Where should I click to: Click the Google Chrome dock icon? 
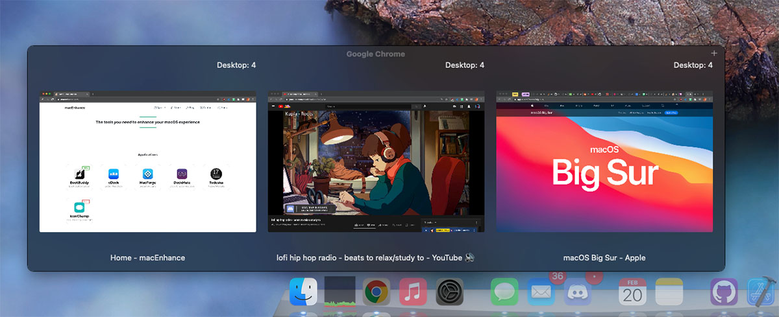tap(377, 292)
